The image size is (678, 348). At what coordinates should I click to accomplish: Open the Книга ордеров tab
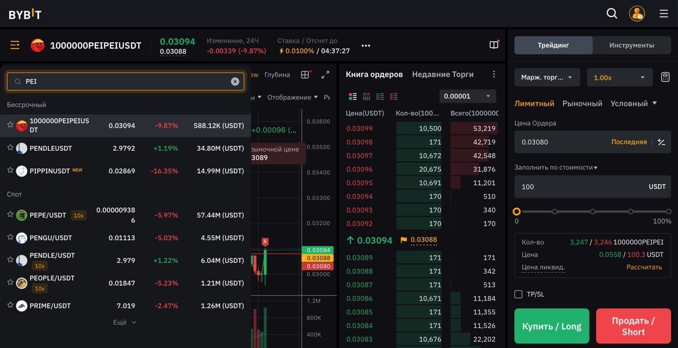click(374, 74)
